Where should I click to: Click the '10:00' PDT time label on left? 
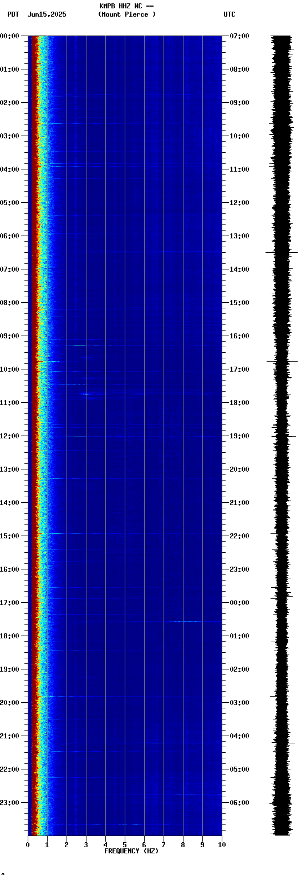pyautogui.click(x=9, y=369)
